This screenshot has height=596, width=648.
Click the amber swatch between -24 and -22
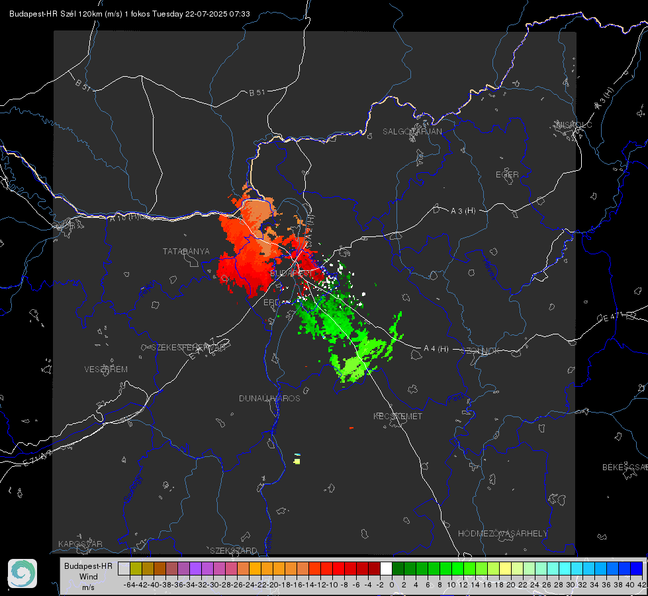tap(255, 568)
